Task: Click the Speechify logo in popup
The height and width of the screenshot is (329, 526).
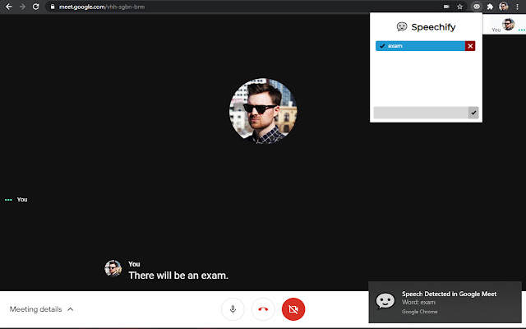Action: click(x=402, y=26)
